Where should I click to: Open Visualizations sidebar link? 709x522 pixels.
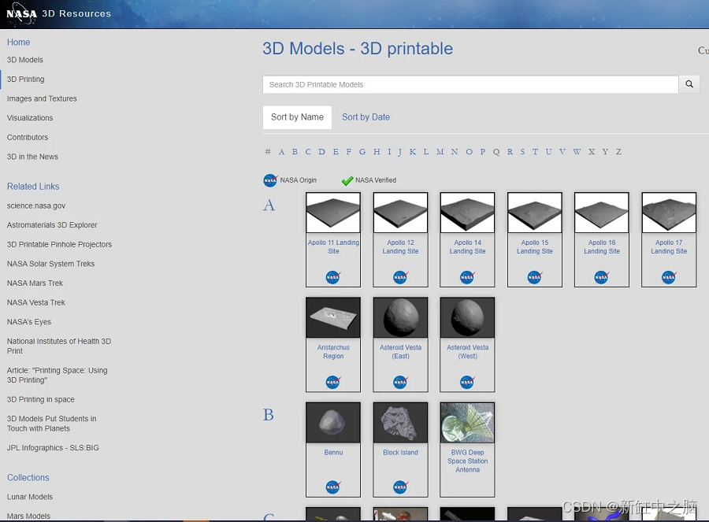30,118
